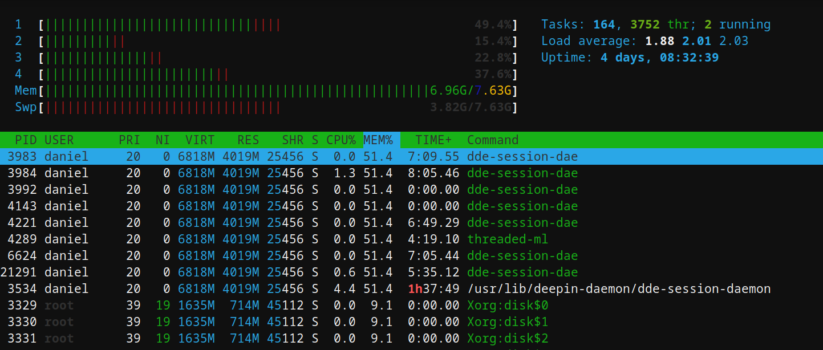Image resolution: width=823 pixels, height=350 pixels.
Task: Click the Mem usage bar meter
Action: tap(267, 91)
